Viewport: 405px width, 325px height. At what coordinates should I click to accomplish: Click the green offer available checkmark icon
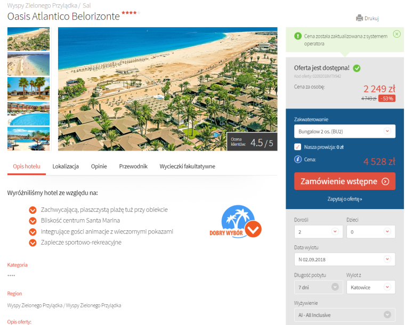357,68
